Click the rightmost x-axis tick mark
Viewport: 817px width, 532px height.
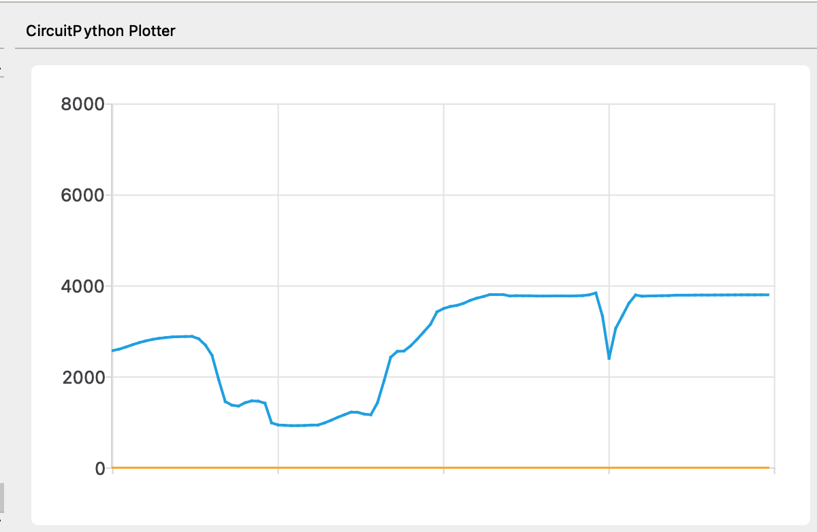pos(775,471)
